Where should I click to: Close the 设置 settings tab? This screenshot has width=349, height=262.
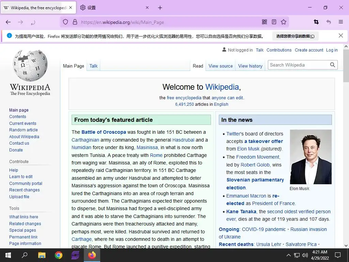pos(147,8)
